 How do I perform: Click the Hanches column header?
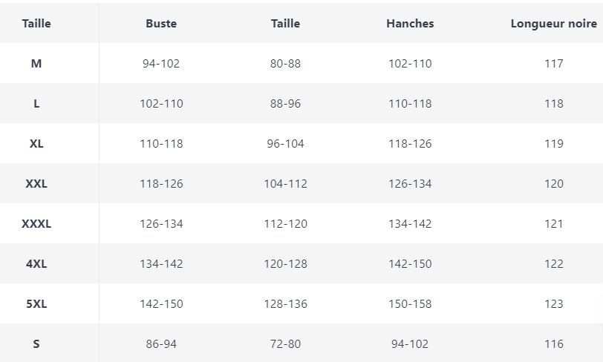tap(410, 23)
